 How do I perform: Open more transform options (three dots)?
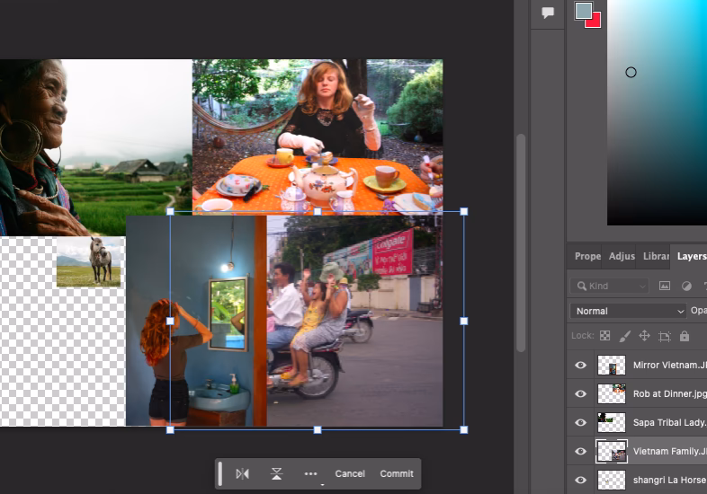(310, 473)
